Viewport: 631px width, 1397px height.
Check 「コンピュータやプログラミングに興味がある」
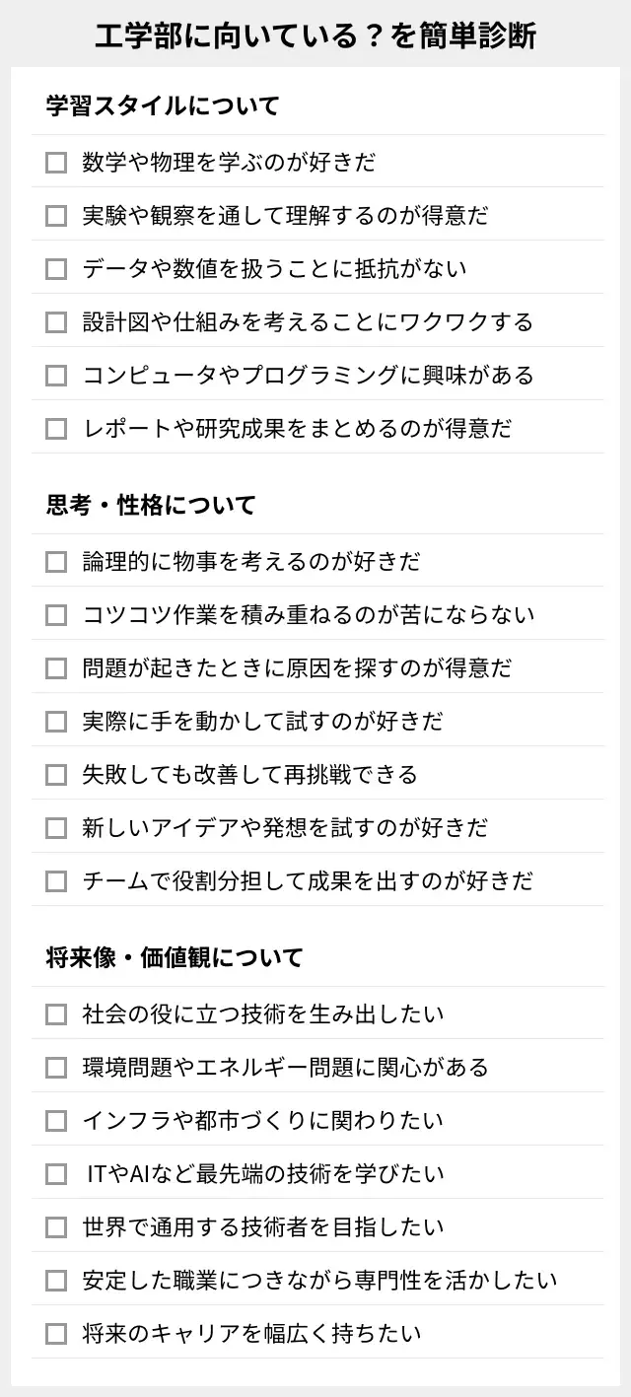(x=55, y=375)
